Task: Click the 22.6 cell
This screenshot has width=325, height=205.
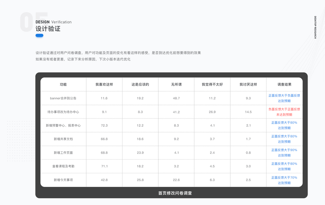Action: pos(177,180)
